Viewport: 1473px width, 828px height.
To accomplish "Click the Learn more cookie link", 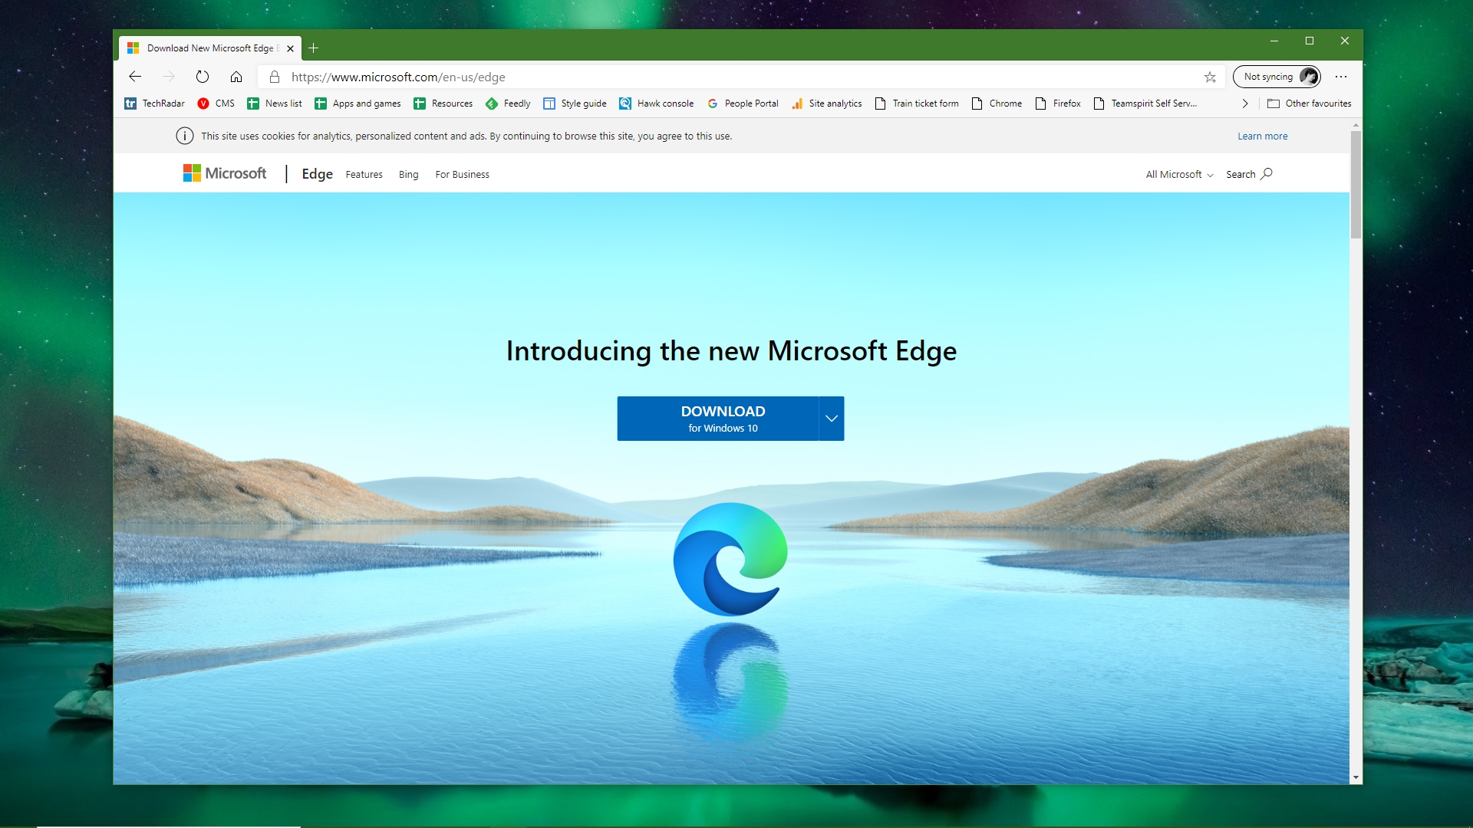I will [x=1261, y=136].
